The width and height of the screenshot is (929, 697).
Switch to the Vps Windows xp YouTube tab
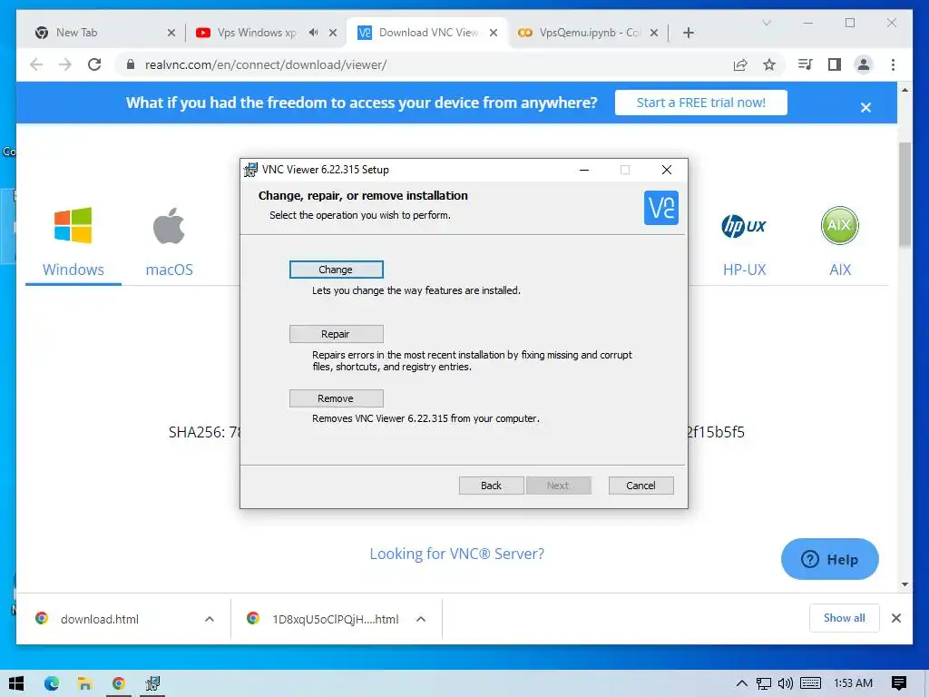(255, 33)
